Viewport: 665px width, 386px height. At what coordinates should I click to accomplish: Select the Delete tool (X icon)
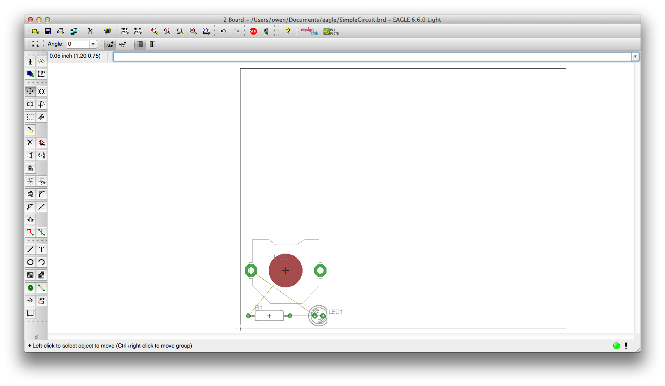tap(30, 143)
